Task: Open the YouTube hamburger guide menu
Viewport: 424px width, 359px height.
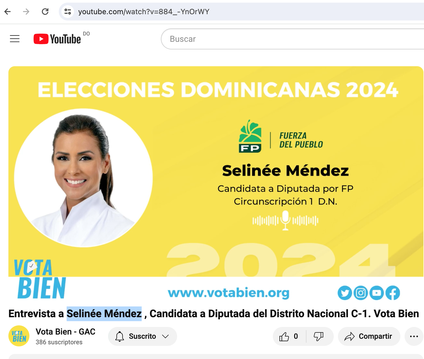Action: tap(15, 39)
